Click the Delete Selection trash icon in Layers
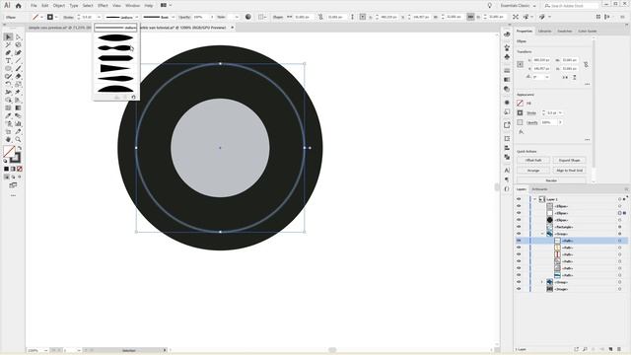The height and width of the screenshot is (355, 631). [620, 349]
